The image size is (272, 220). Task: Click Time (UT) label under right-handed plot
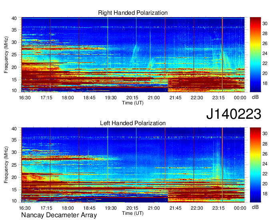click(133, 103)
